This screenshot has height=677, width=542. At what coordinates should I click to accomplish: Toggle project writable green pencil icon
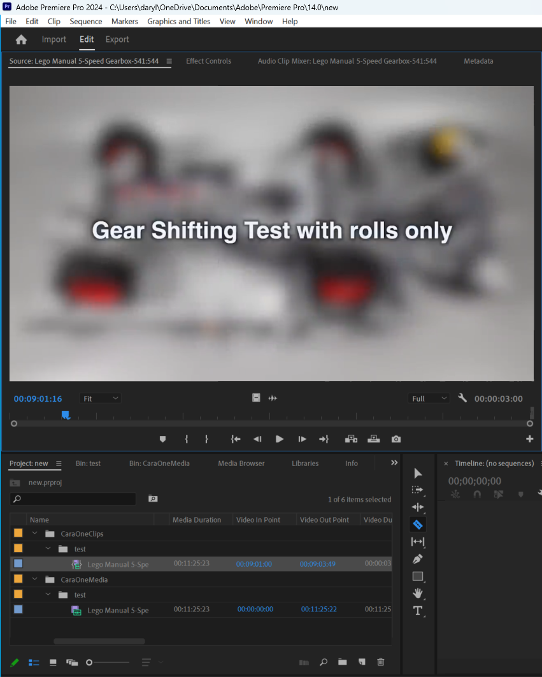[x=14, y=662]
